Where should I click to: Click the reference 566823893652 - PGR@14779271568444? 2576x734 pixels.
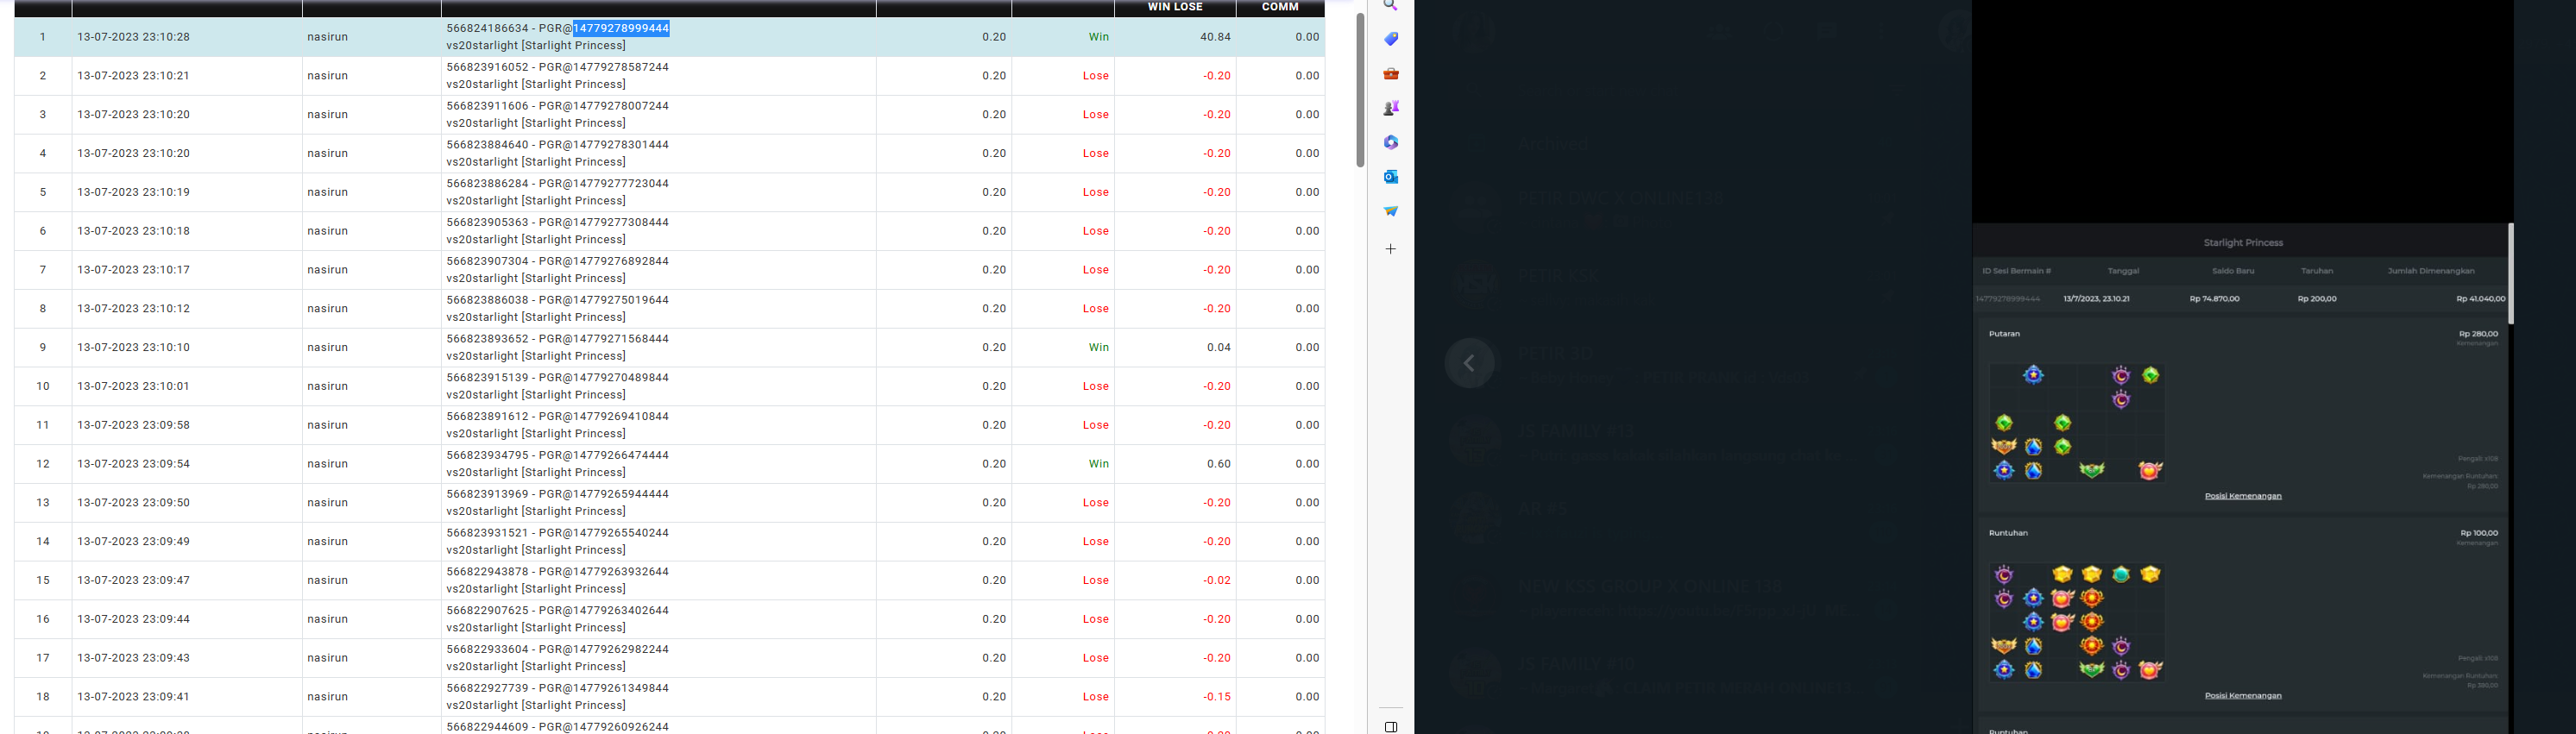[x=558, y=339]
